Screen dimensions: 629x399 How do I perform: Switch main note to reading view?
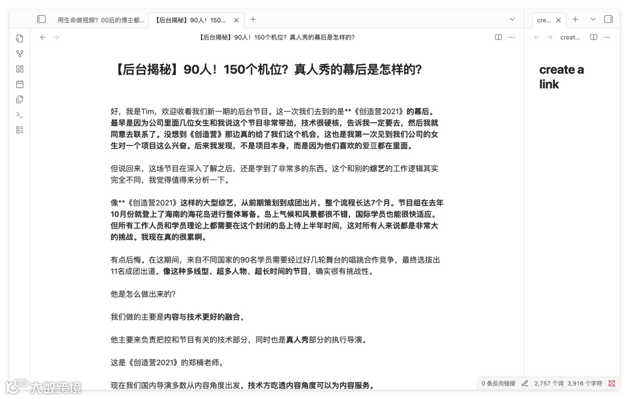click(498, 37)
